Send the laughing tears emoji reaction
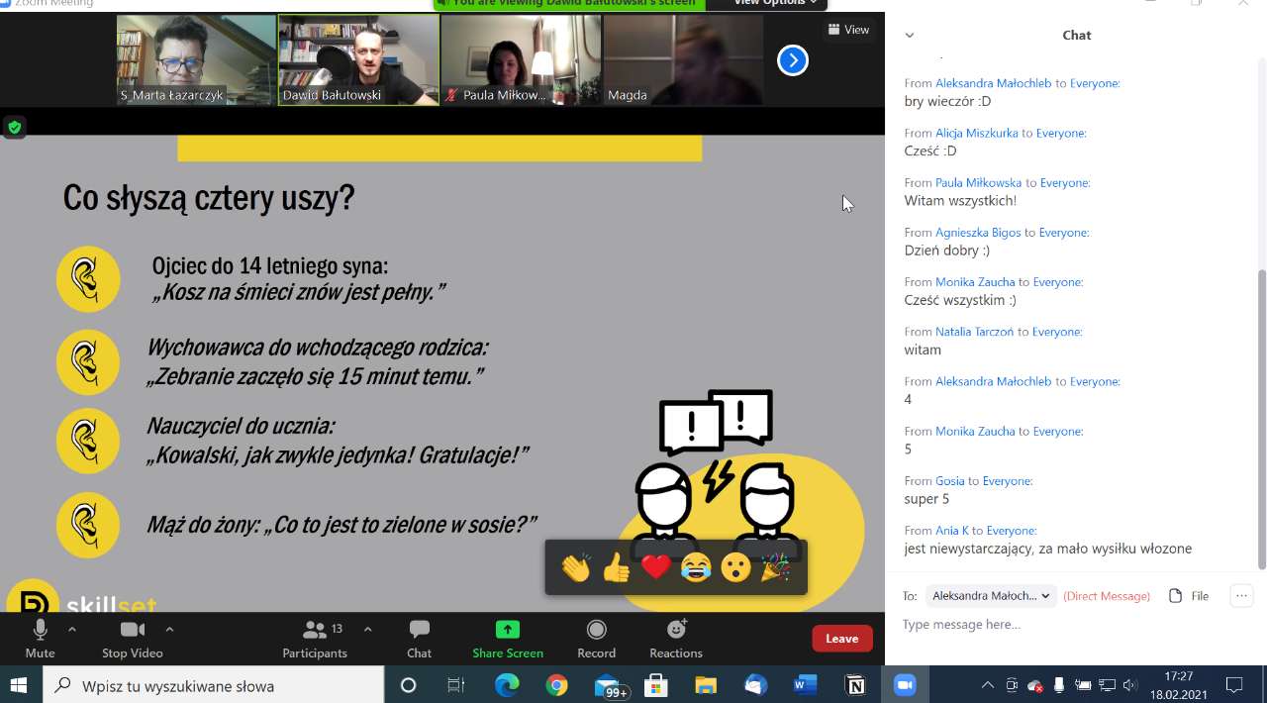1267x703 pixels. (x=696, y=568)
